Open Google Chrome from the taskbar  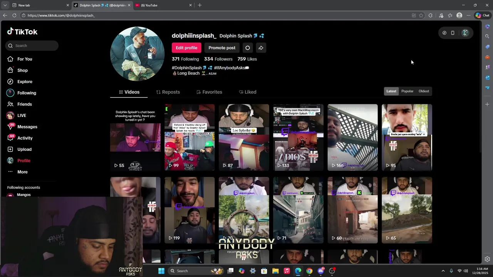coord(309,271)
